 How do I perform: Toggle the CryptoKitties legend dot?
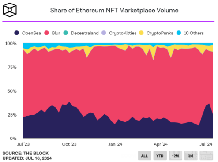104,33
